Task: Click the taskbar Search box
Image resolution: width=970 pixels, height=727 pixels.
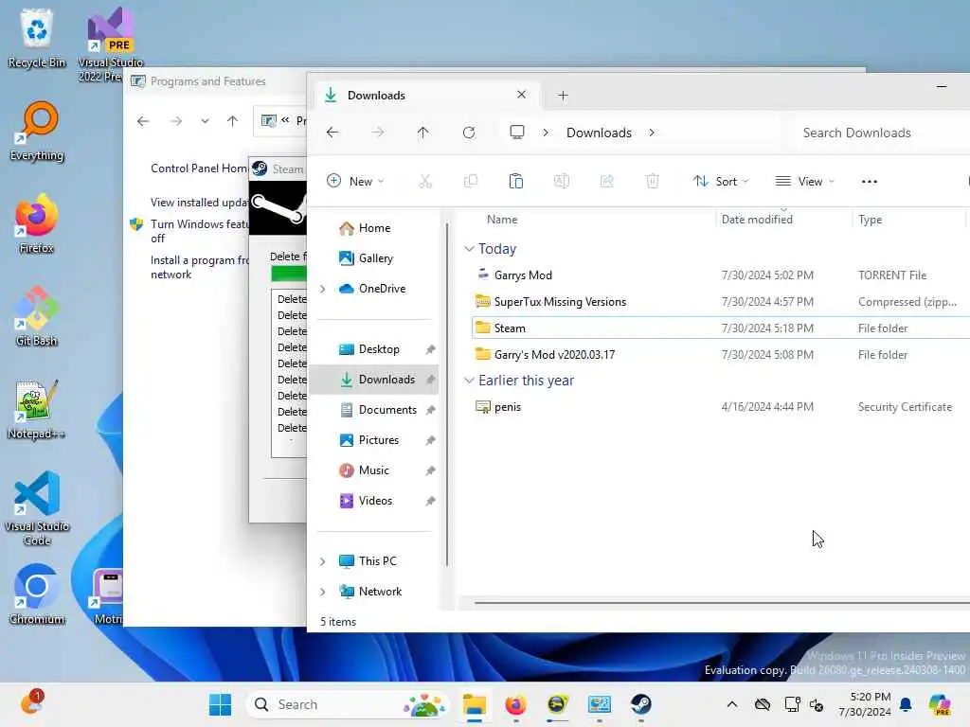Action: click(349, 704)
